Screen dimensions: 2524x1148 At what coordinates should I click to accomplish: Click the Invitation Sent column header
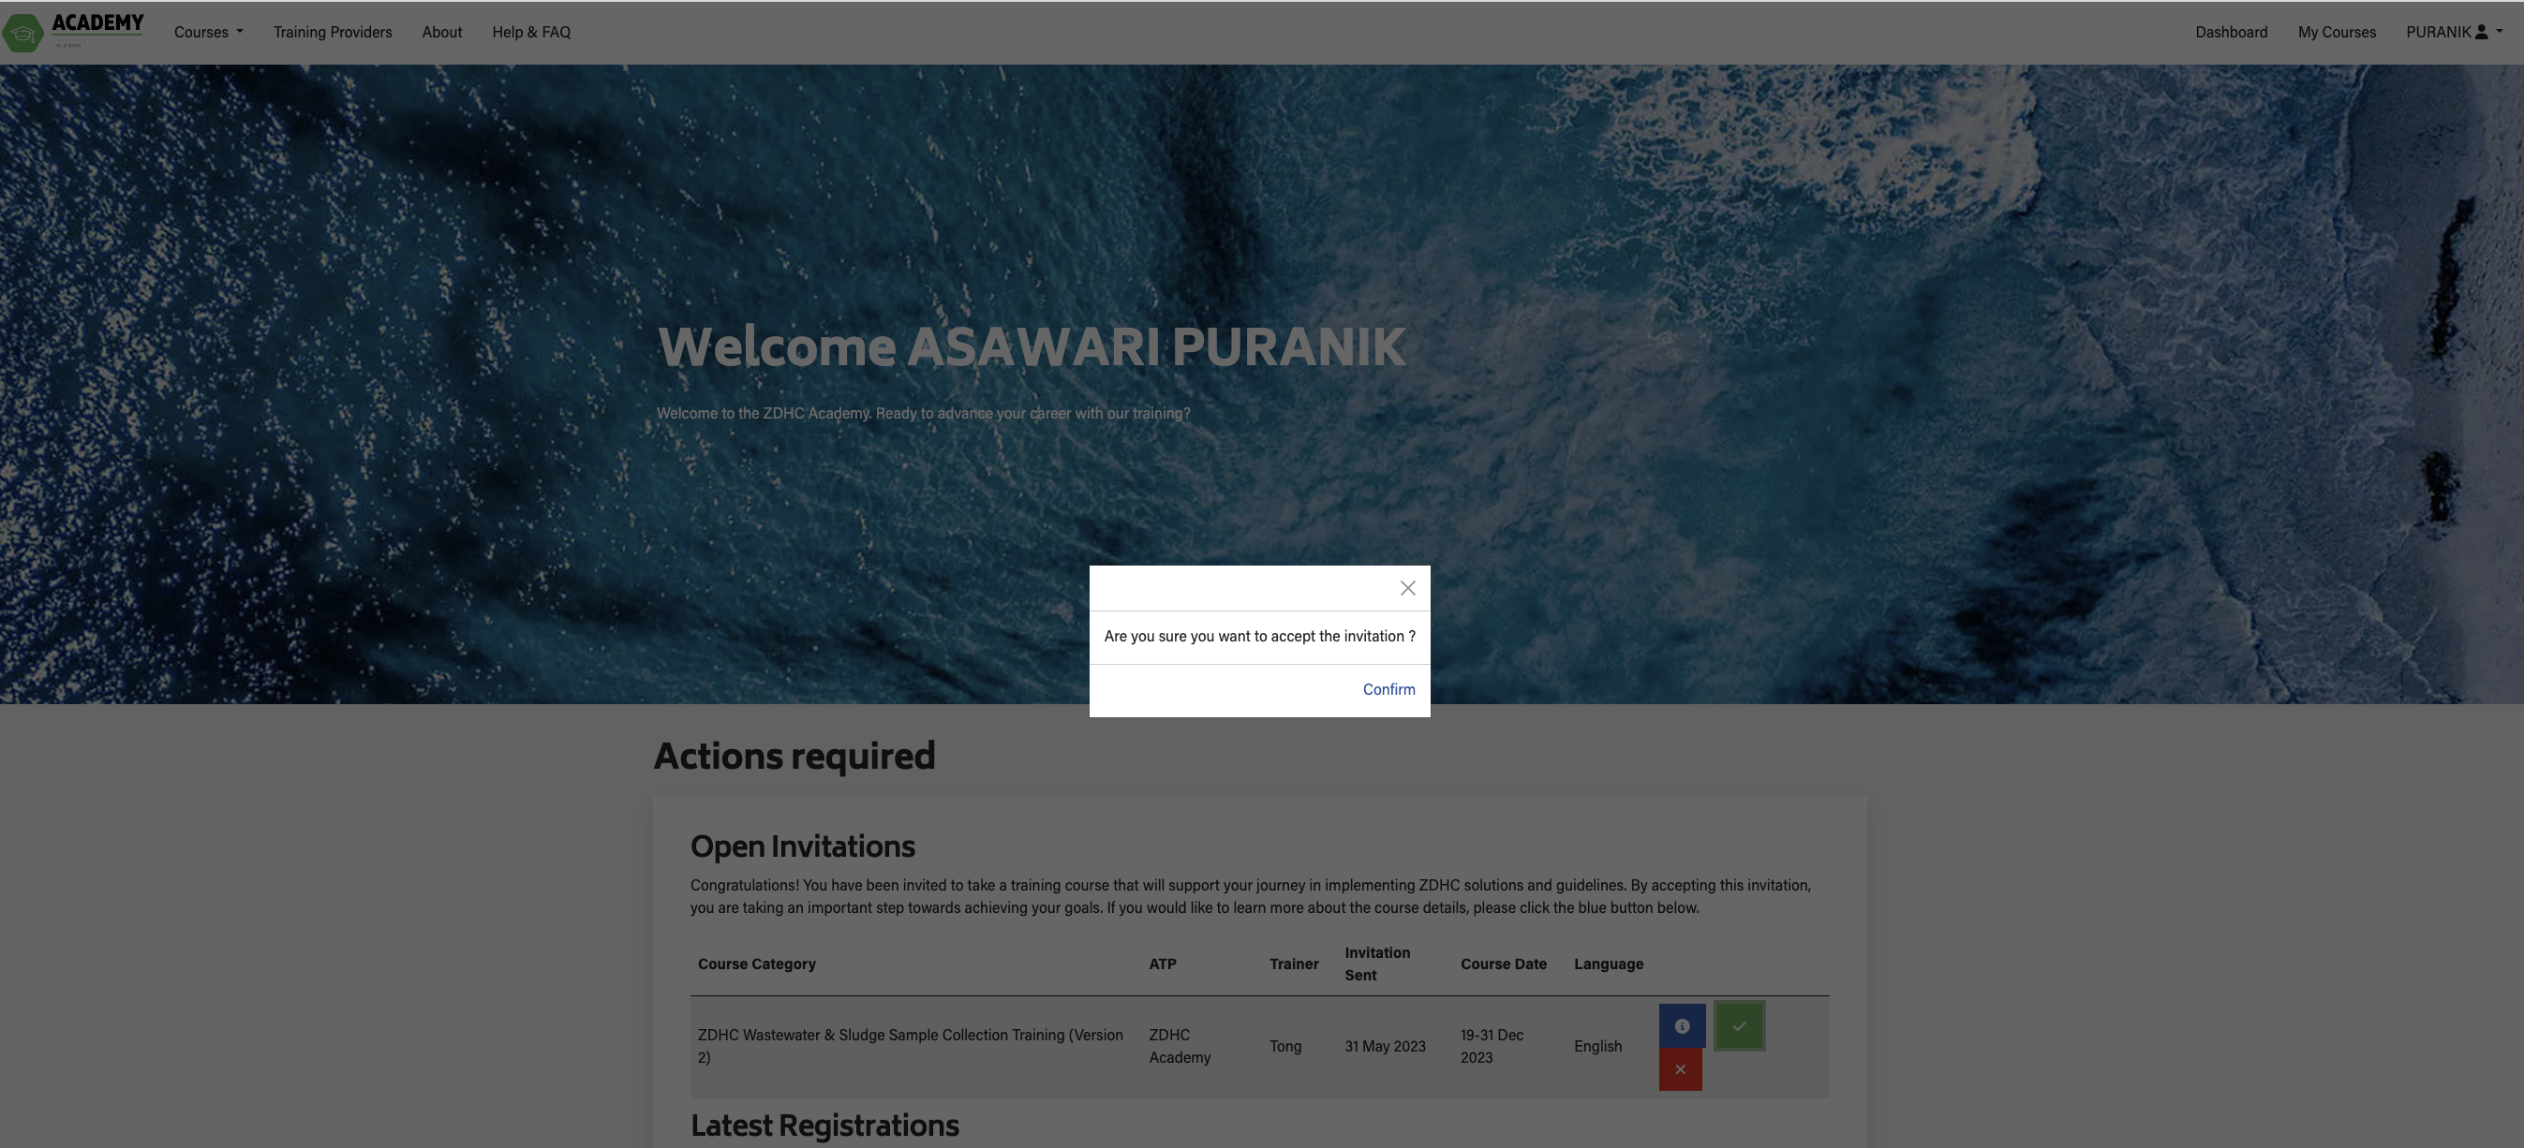coord(1376,964)
